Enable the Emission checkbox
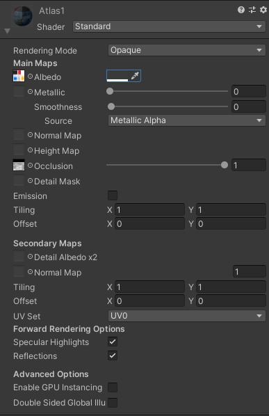The height and width of the screenshot is (416, 269). pos(113,195)
